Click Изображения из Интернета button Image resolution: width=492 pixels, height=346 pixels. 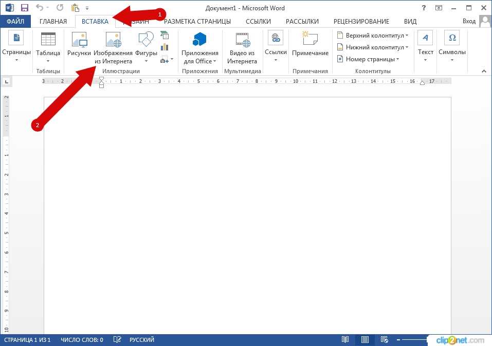point(113,48)
